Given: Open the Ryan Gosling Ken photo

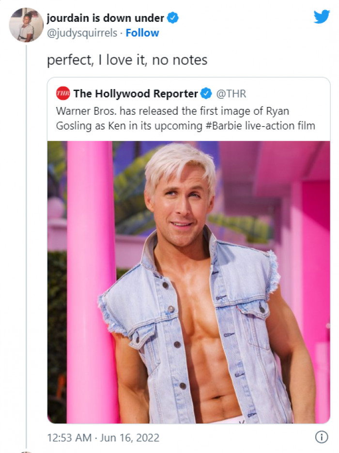Looking at the screenshot, I should point(189,282).
